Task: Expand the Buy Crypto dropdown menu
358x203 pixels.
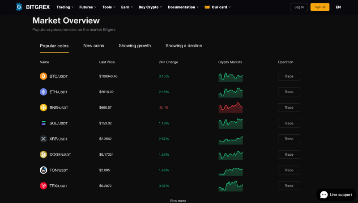Action: 150,7
